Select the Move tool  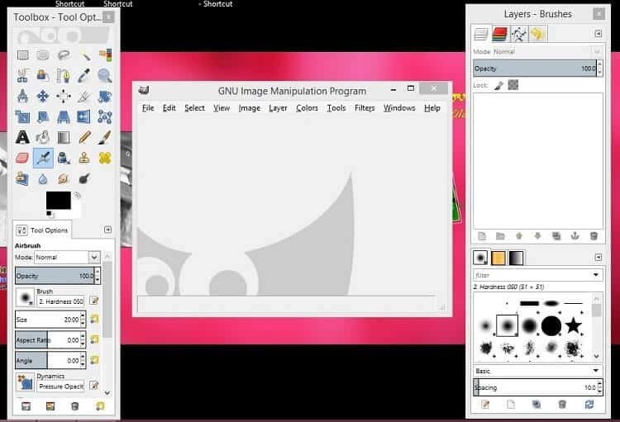(x=43, y=96)
